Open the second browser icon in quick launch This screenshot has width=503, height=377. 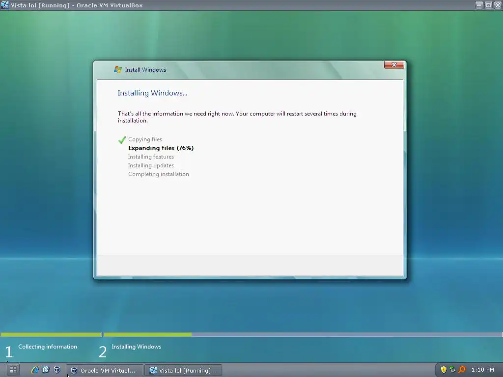click(x=46, y=370)
